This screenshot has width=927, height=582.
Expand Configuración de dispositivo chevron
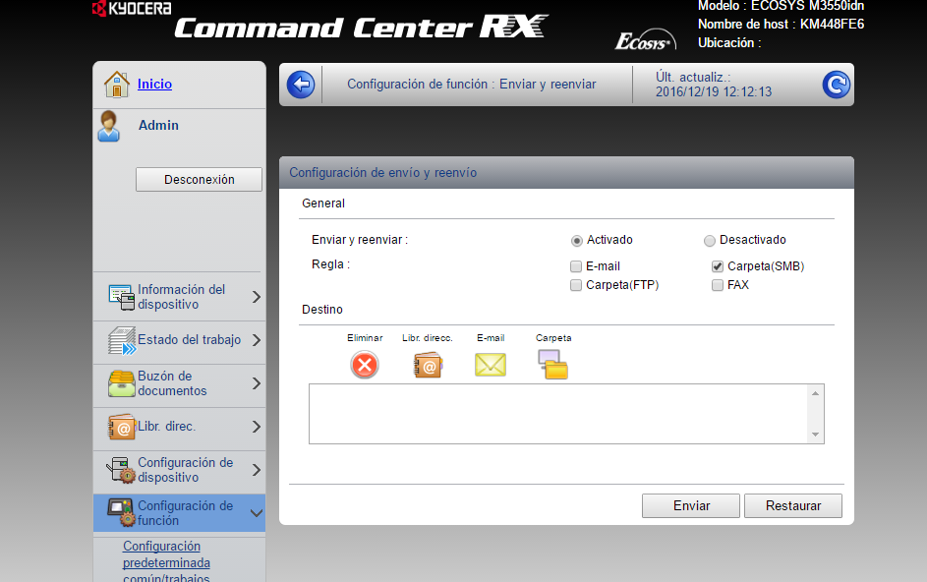256,470
